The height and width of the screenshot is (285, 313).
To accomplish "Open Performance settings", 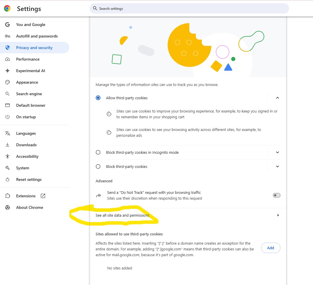I will pos(35,59).
